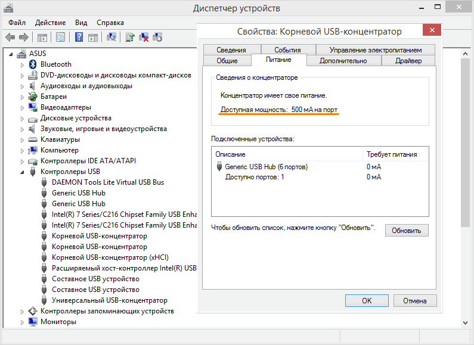Select the Батареи battery icon
The width and height of the screenshot is (474, 345).
(33, 97)
